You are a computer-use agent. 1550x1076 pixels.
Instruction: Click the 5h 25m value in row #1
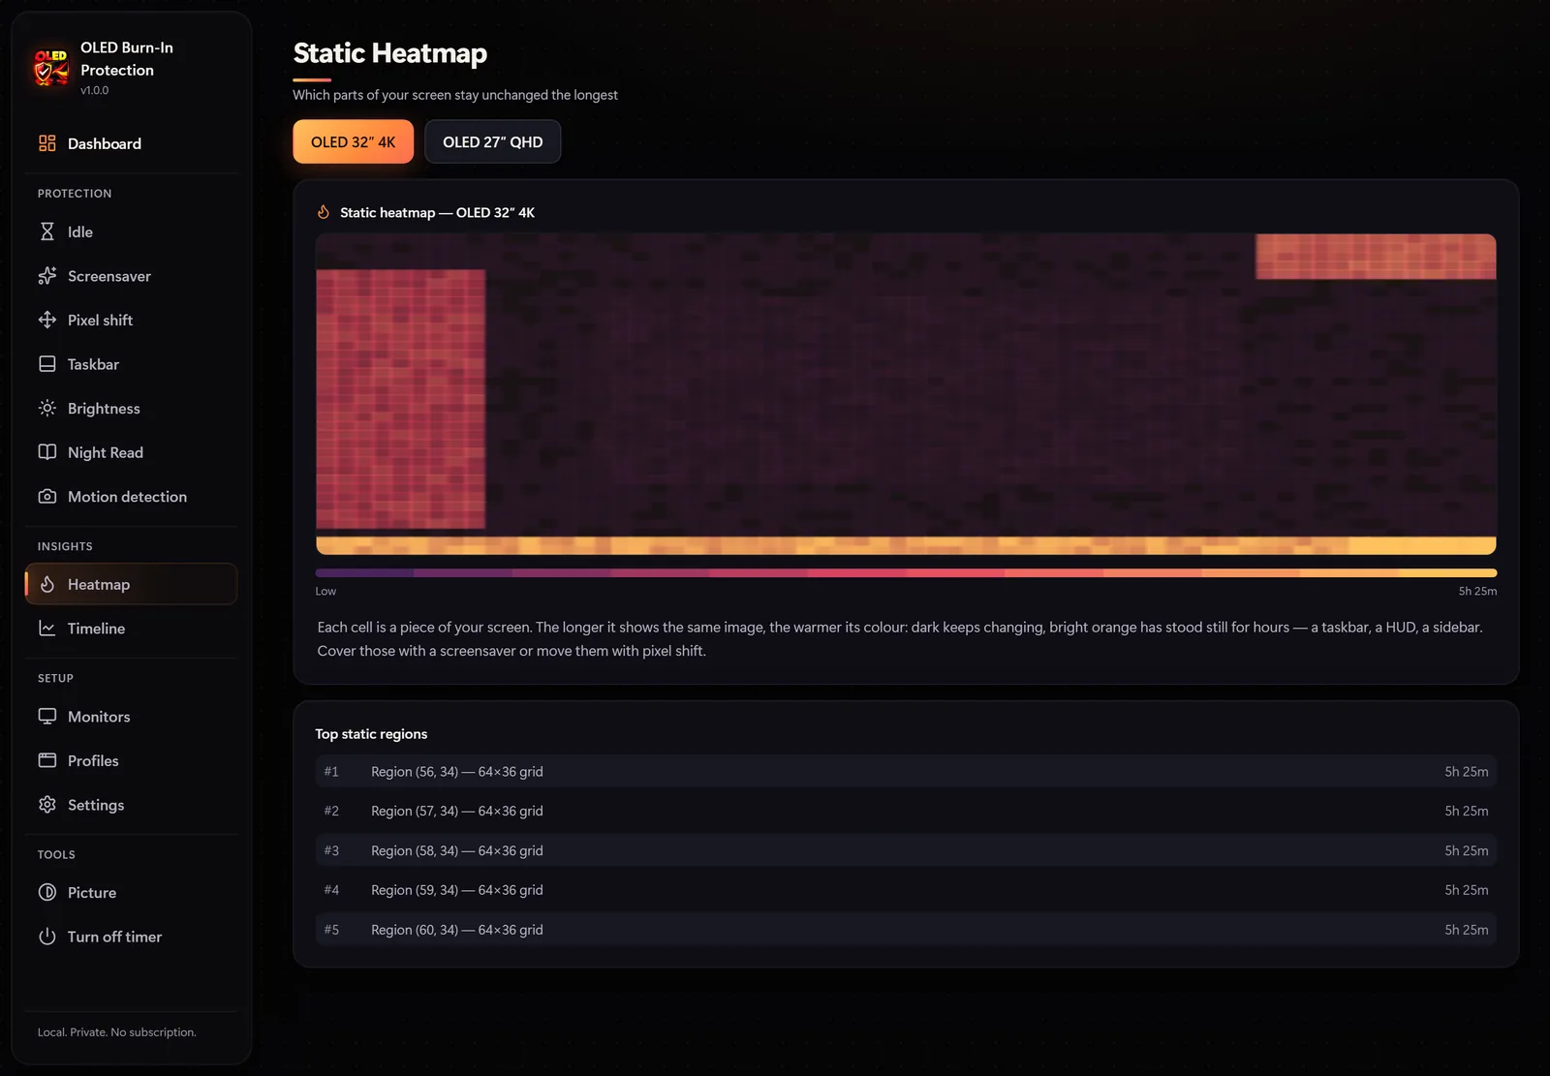(1467, 772)
